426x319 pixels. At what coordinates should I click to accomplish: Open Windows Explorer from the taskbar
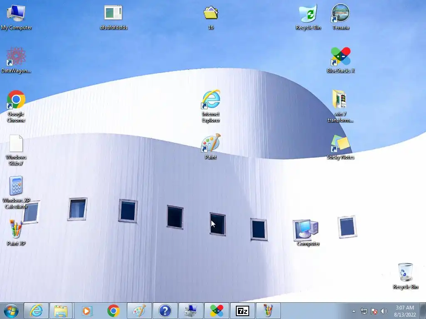pos(61,311)
